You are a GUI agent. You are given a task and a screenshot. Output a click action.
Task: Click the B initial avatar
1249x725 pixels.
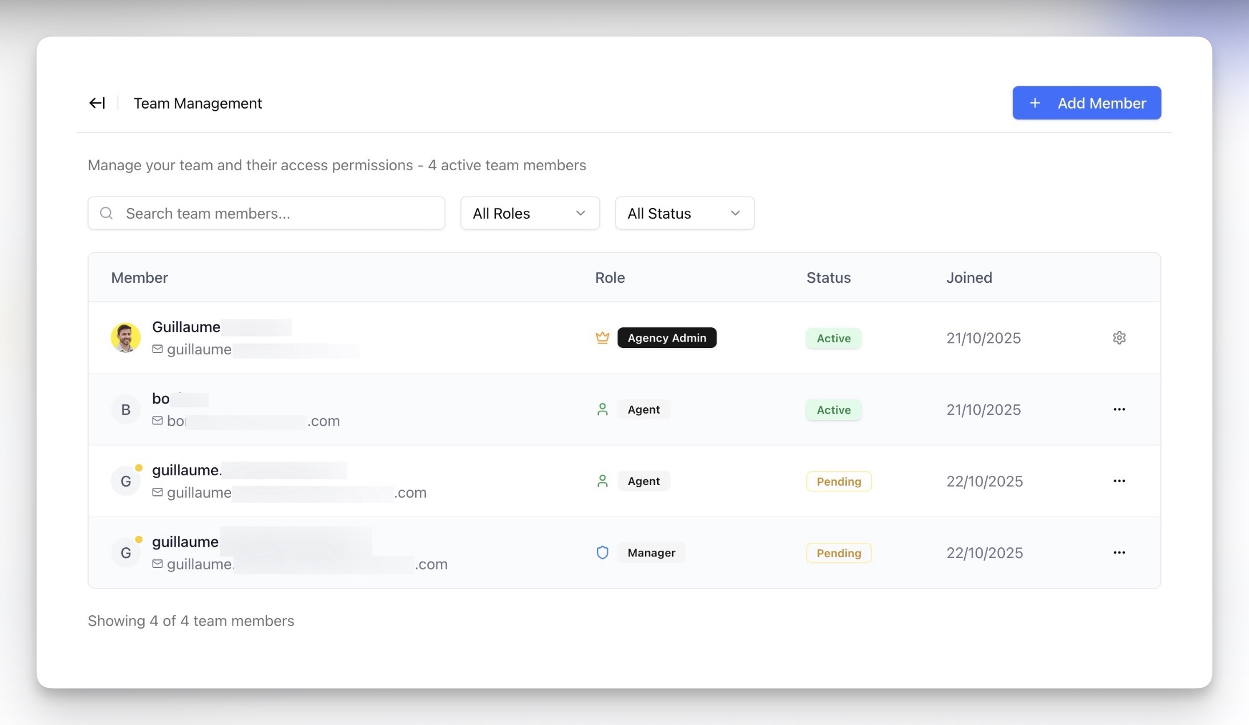(x=126, y=409)
